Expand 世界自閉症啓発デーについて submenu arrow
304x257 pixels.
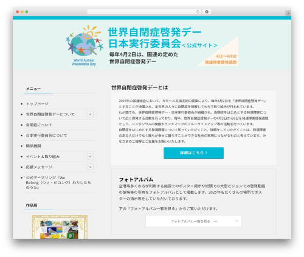pyautogui.click(x=90, y=114)
